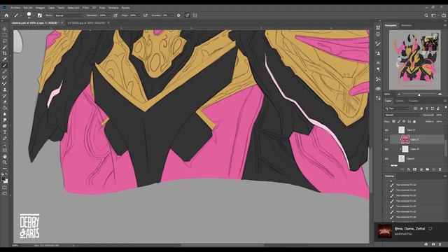Viewport: 448px width, 252px height.
Task: Open the layer blend mode Normal dropdown
Action: pyautogui.click(x=403, y=115)
